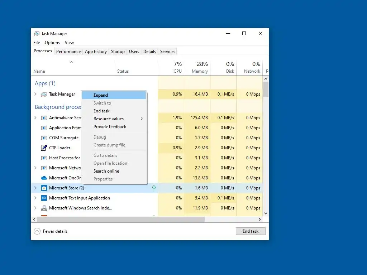This screenshot has width=367, height=275.
Task: Click the Microsoft OneDrive cloud icon
Action: click(x=44, y=178)
